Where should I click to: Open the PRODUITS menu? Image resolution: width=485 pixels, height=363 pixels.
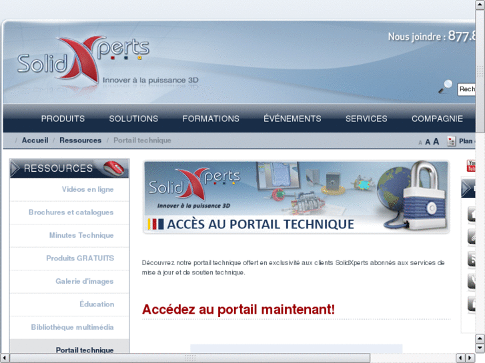[x=63, y=119]
